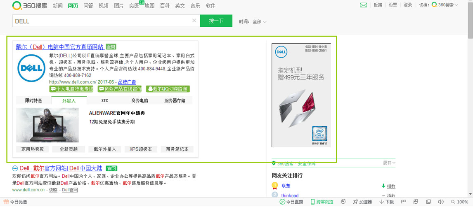473x207 pixels.
Task: Switch to the 软件 search tab
Action: point(210,5)
